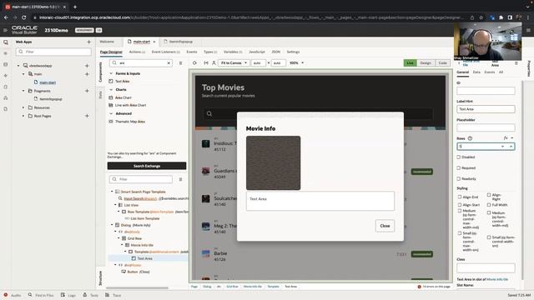Switch canvas to Design mode

pyautogui.click(x=426, y=63)
